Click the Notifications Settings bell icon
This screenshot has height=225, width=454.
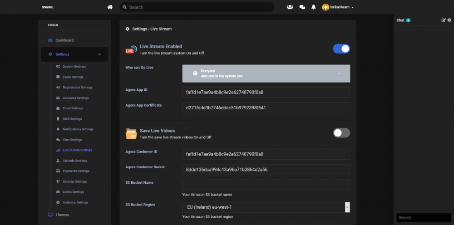[58, 129]
